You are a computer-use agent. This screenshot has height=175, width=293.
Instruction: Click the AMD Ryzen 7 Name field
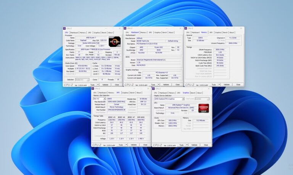coord(91,38)
